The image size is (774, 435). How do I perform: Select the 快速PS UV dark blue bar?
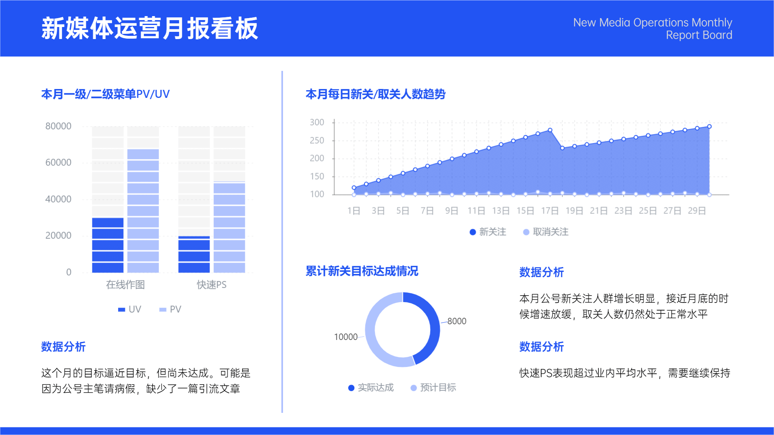pos(194,255)
